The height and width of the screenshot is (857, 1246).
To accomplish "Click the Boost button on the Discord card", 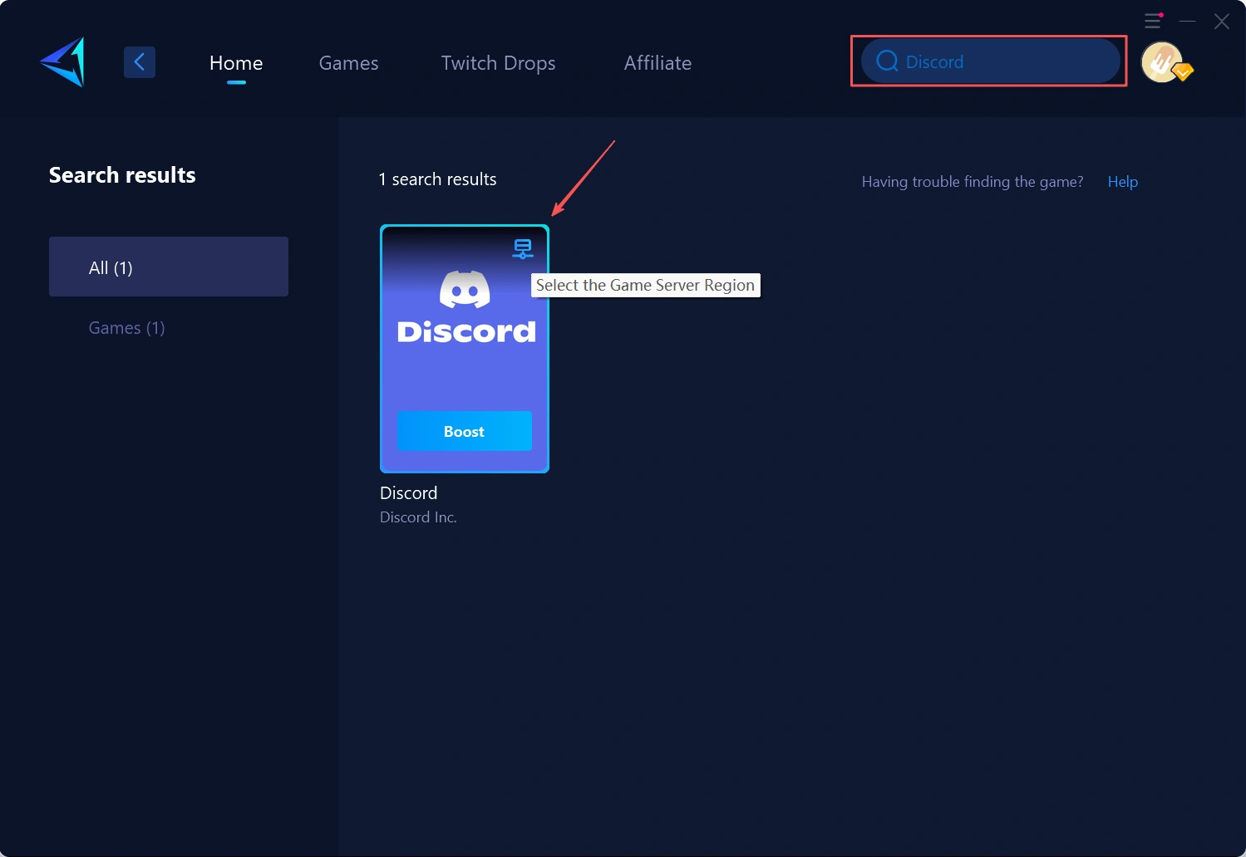I will click(x=464, y=431).
